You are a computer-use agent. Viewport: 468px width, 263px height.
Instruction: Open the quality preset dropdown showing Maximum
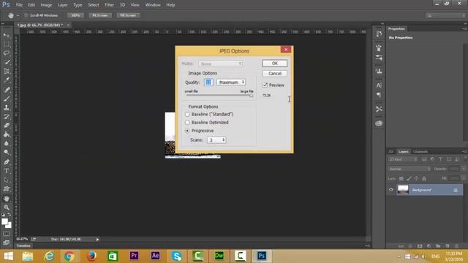coord(231,82)
